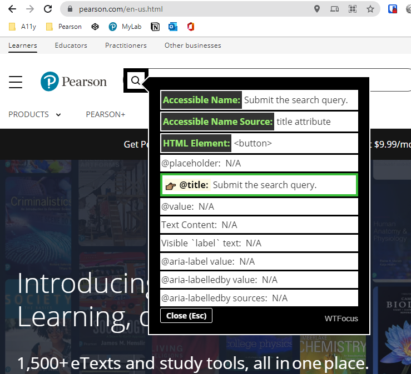Open the device cast icon in address bar
The width and height of the screenshot is (411, 374).
click(334, 9)
